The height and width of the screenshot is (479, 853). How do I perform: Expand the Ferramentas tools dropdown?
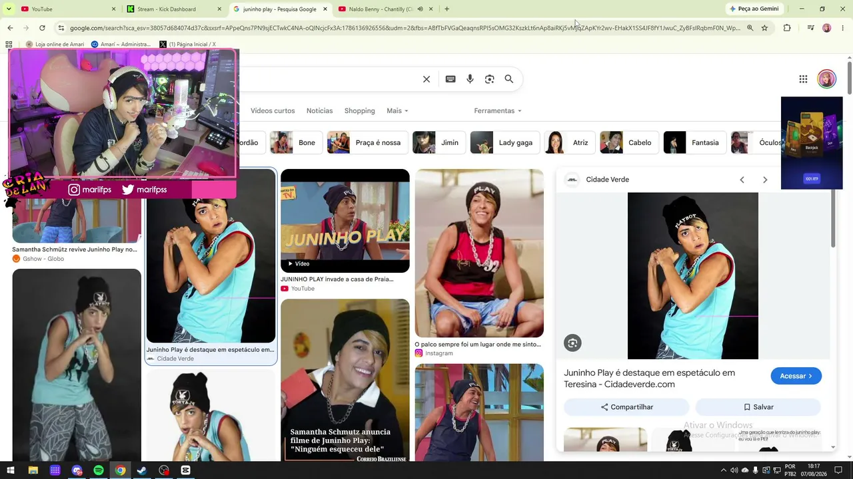click(498, 110)
